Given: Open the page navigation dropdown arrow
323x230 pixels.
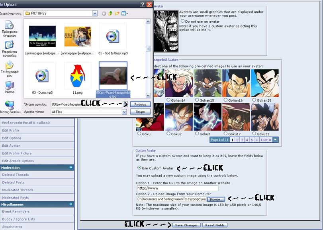Looking at the screenshot, I should pos(276,140).
